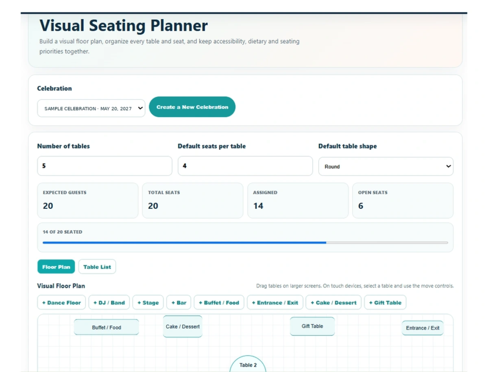Add a Bar element
Image resolution: width=488 pixels, height=372 pixels.
tap(179, 302)
